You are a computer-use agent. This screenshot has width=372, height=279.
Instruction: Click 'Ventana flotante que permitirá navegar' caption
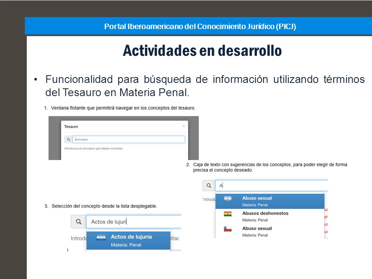123,108
